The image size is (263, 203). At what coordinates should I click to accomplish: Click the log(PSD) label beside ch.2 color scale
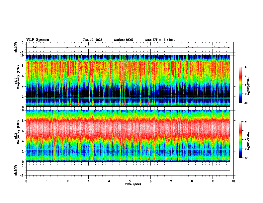[x=249, y=141]
